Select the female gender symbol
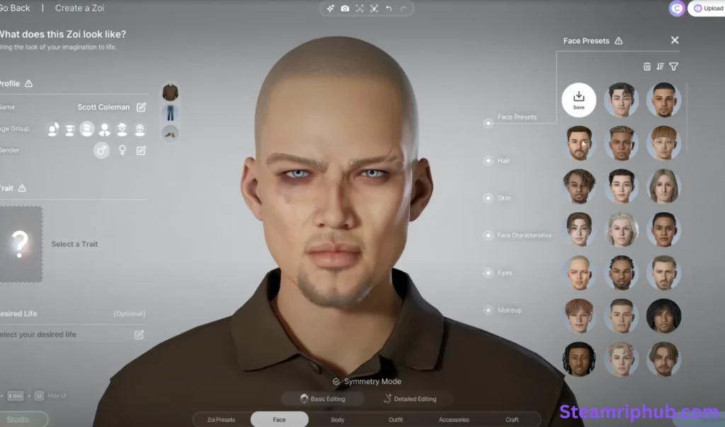725x427 pixels. (x=122, y=151)
